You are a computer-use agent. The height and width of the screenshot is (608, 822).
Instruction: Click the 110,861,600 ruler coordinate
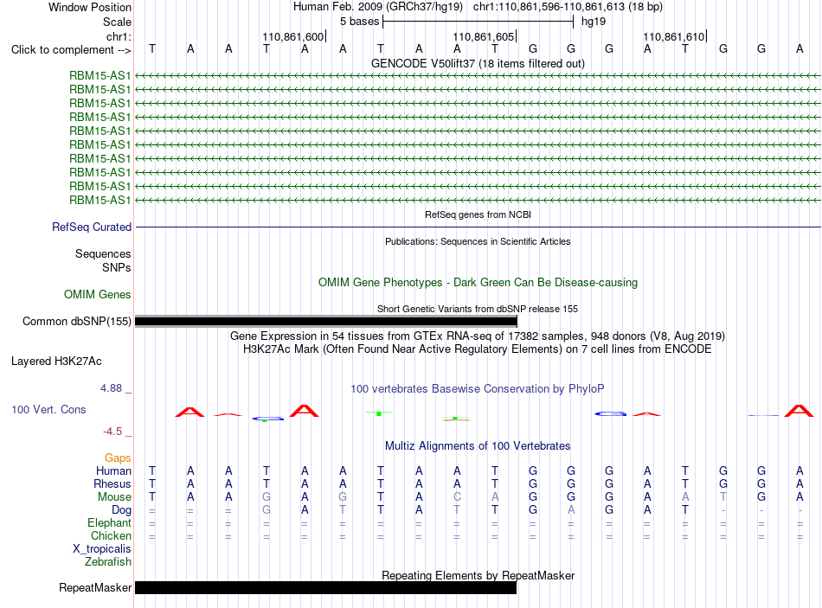(293, 36)
